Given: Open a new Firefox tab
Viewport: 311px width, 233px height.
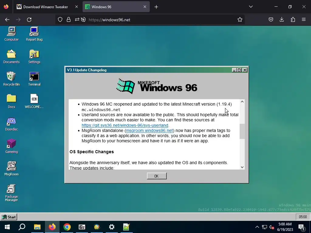Looking at the screenshot, I should 156,7.
